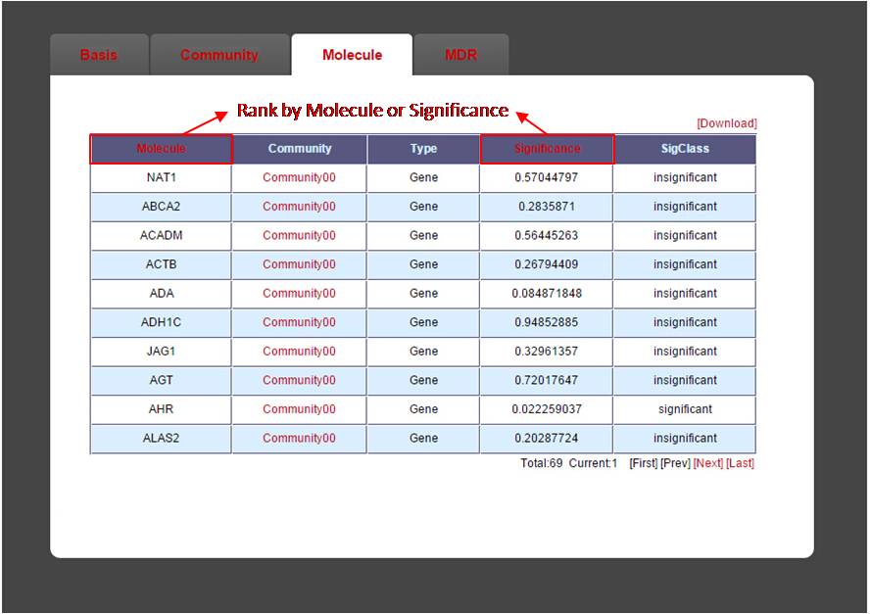Click the Total:69 count text
This screenshot has height=614, width=870.
coord(541,463)
